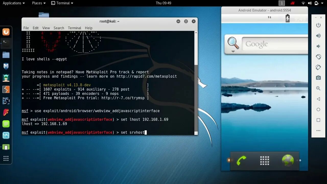This screenshot has width=327, height=184.
Task: Minimize the emulator toolbar panel
Action: (316, 17)
